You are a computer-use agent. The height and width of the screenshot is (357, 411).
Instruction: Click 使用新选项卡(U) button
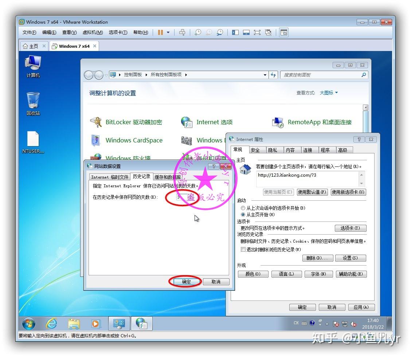348,192
